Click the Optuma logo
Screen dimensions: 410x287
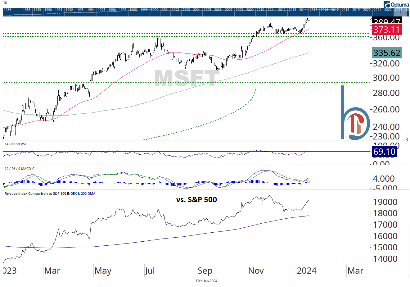tap(396, 4)
